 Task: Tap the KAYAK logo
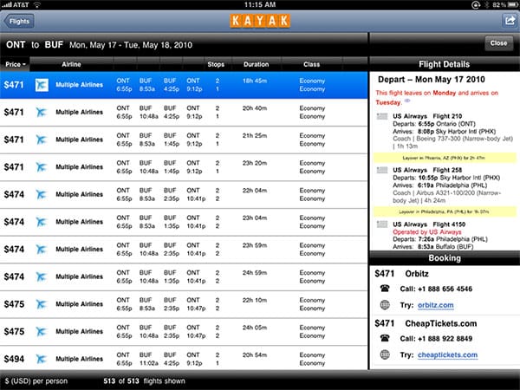[x=260, y=21]
